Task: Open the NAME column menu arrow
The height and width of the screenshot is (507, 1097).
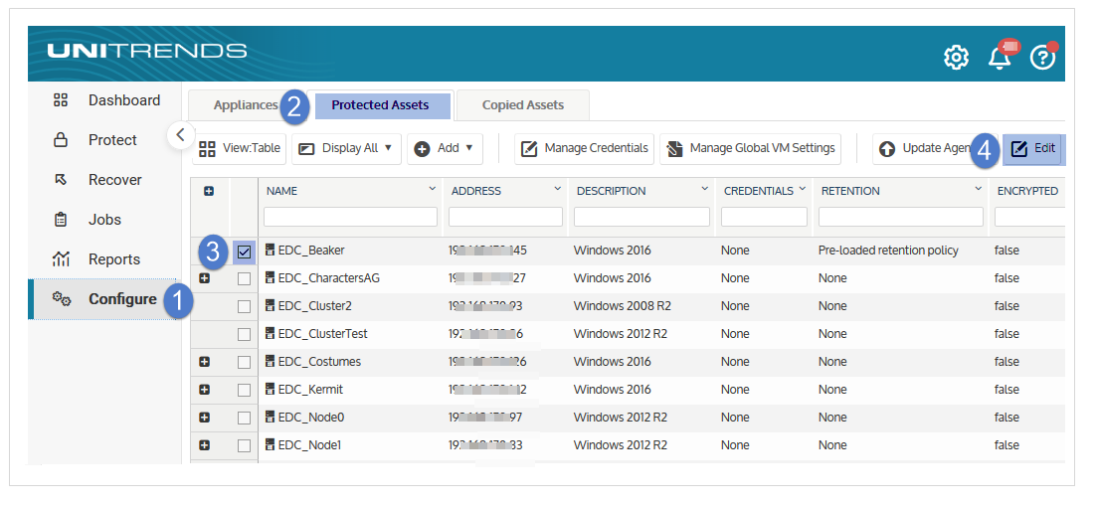Action: pyautogui.click(x=433, y=189)
